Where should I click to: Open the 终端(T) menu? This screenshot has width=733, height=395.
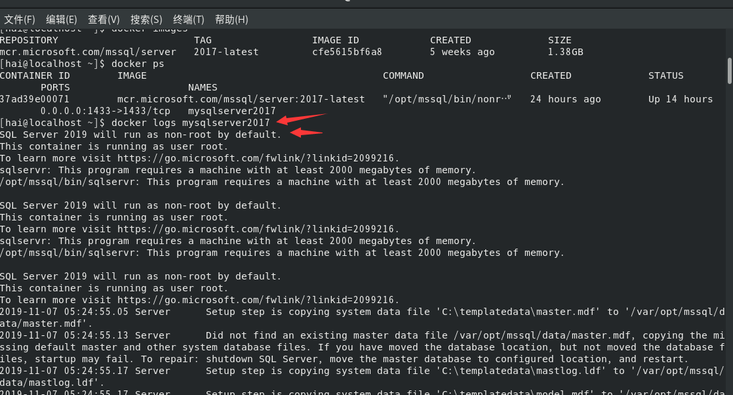189,20
